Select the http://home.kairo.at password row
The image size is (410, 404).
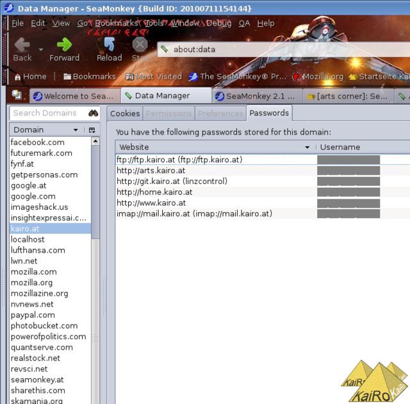pos(263,192)
